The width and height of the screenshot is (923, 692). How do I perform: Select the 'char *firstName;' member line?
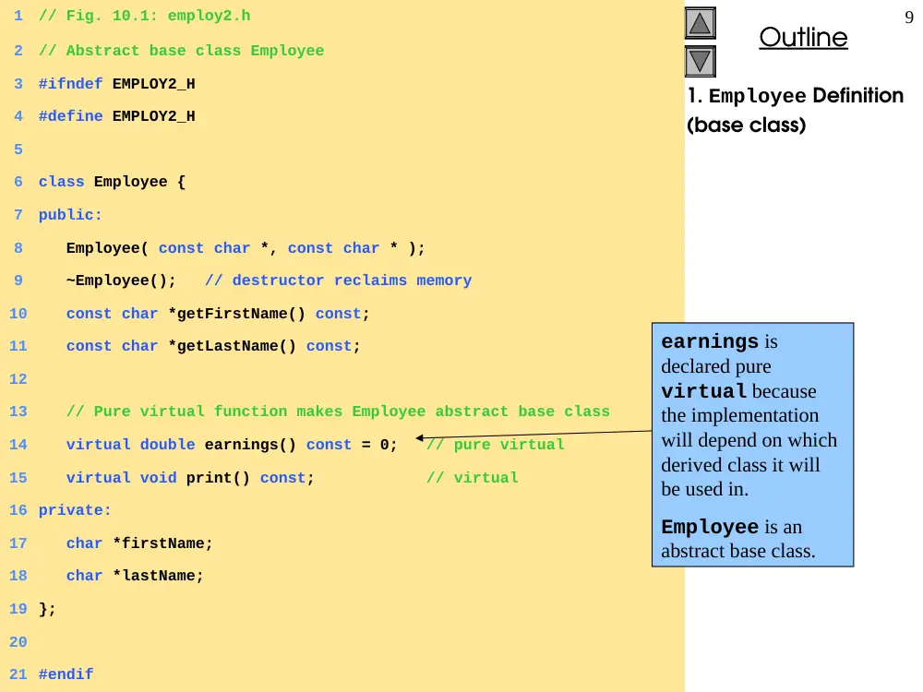click(139, 543)
